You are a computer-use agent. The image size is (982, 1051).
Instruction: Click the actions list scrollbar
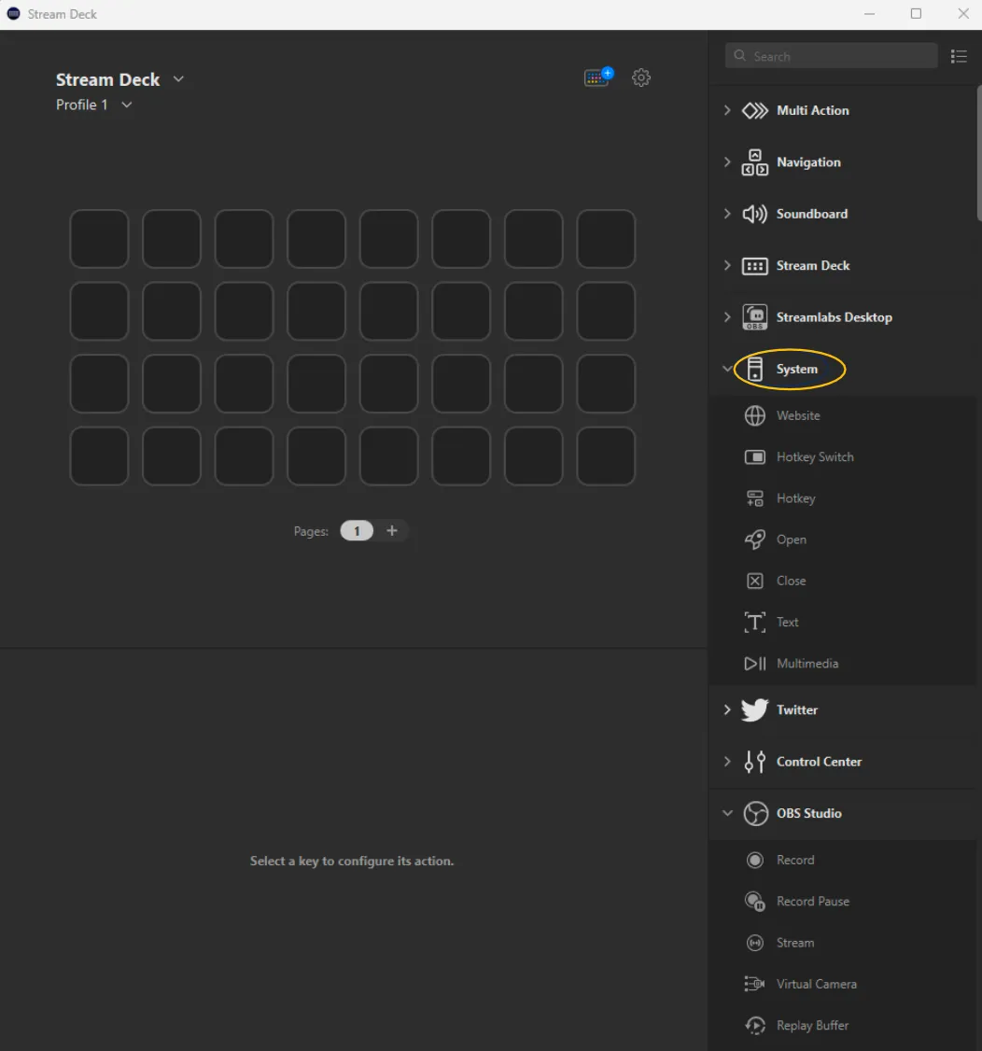pyautogui.click(x=978, y=153)
